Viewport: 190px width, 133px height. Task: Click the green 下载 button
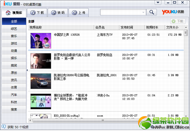178,21
